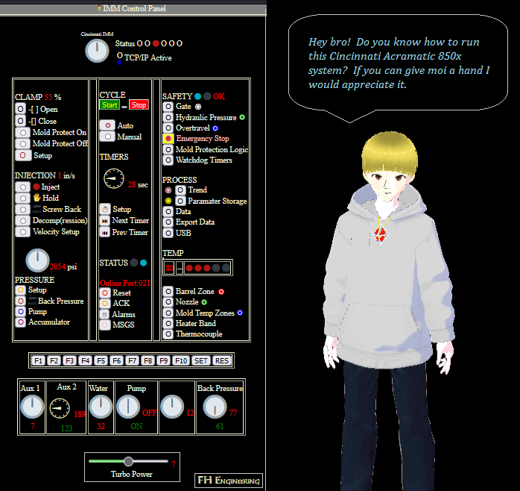
Task: Open timer Setup icon
Action: point(105,209)
